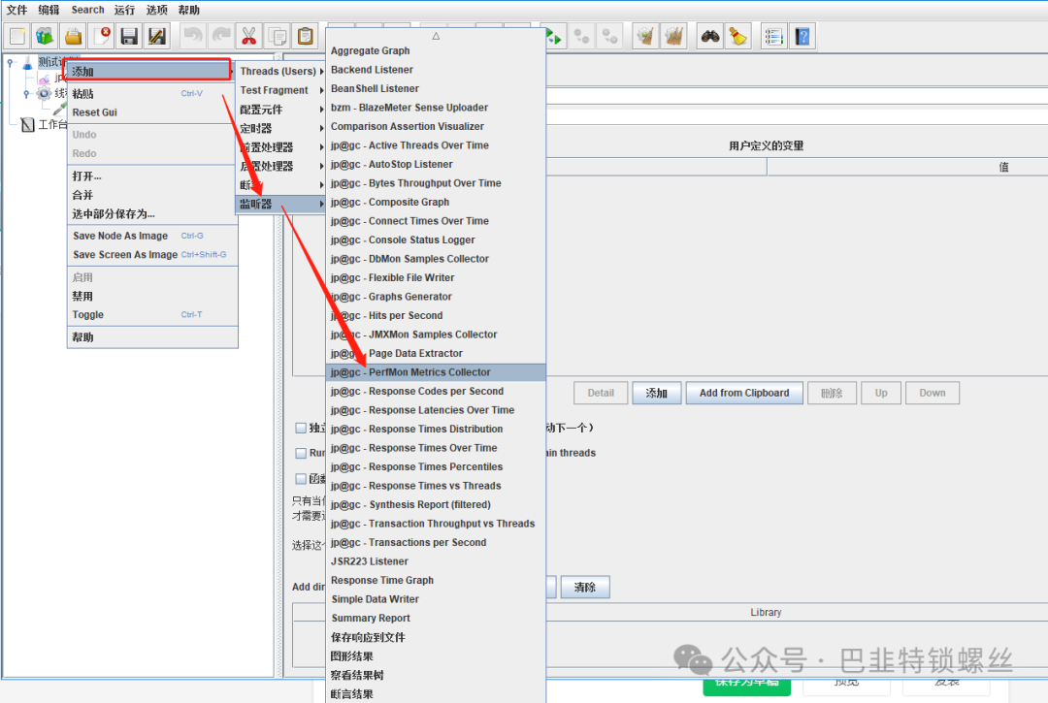This screenshot has width=1048, height=703.
Task: Click the Up button
Action: 881,393
